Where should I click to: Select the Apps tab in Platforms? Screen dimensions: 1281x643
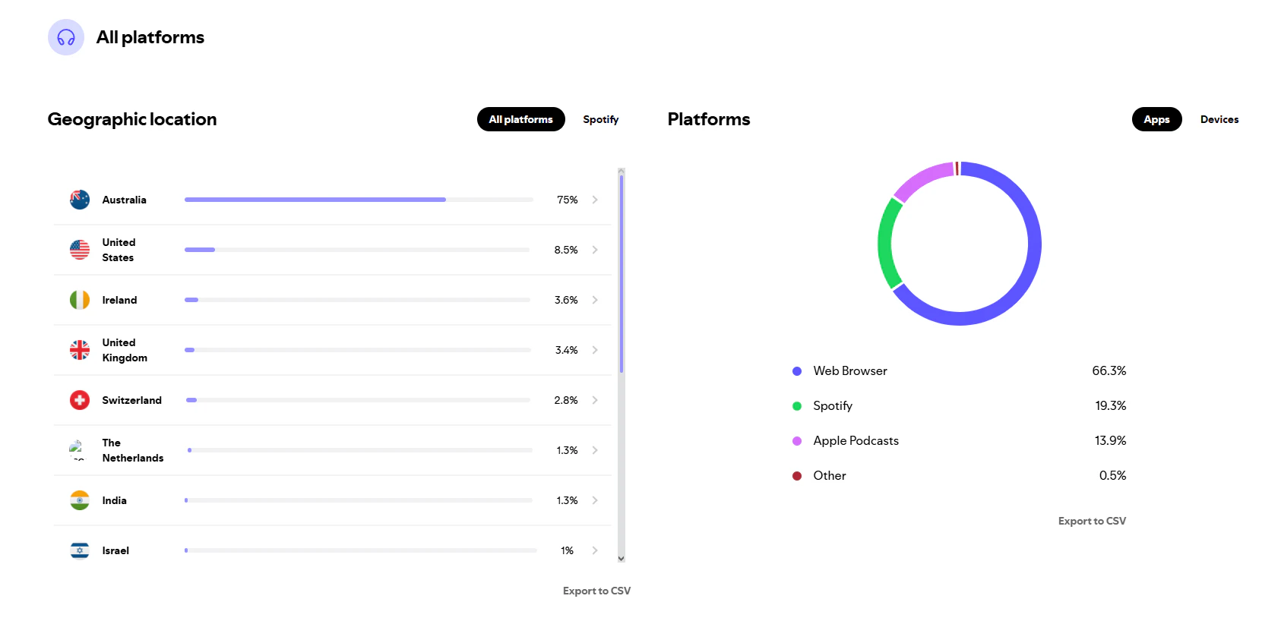pyautogui.click(x=1156, y=119)
